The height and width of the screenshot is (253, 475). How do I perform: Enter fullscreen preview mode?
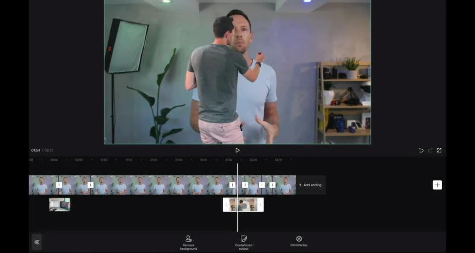click(x=439, y=150)
